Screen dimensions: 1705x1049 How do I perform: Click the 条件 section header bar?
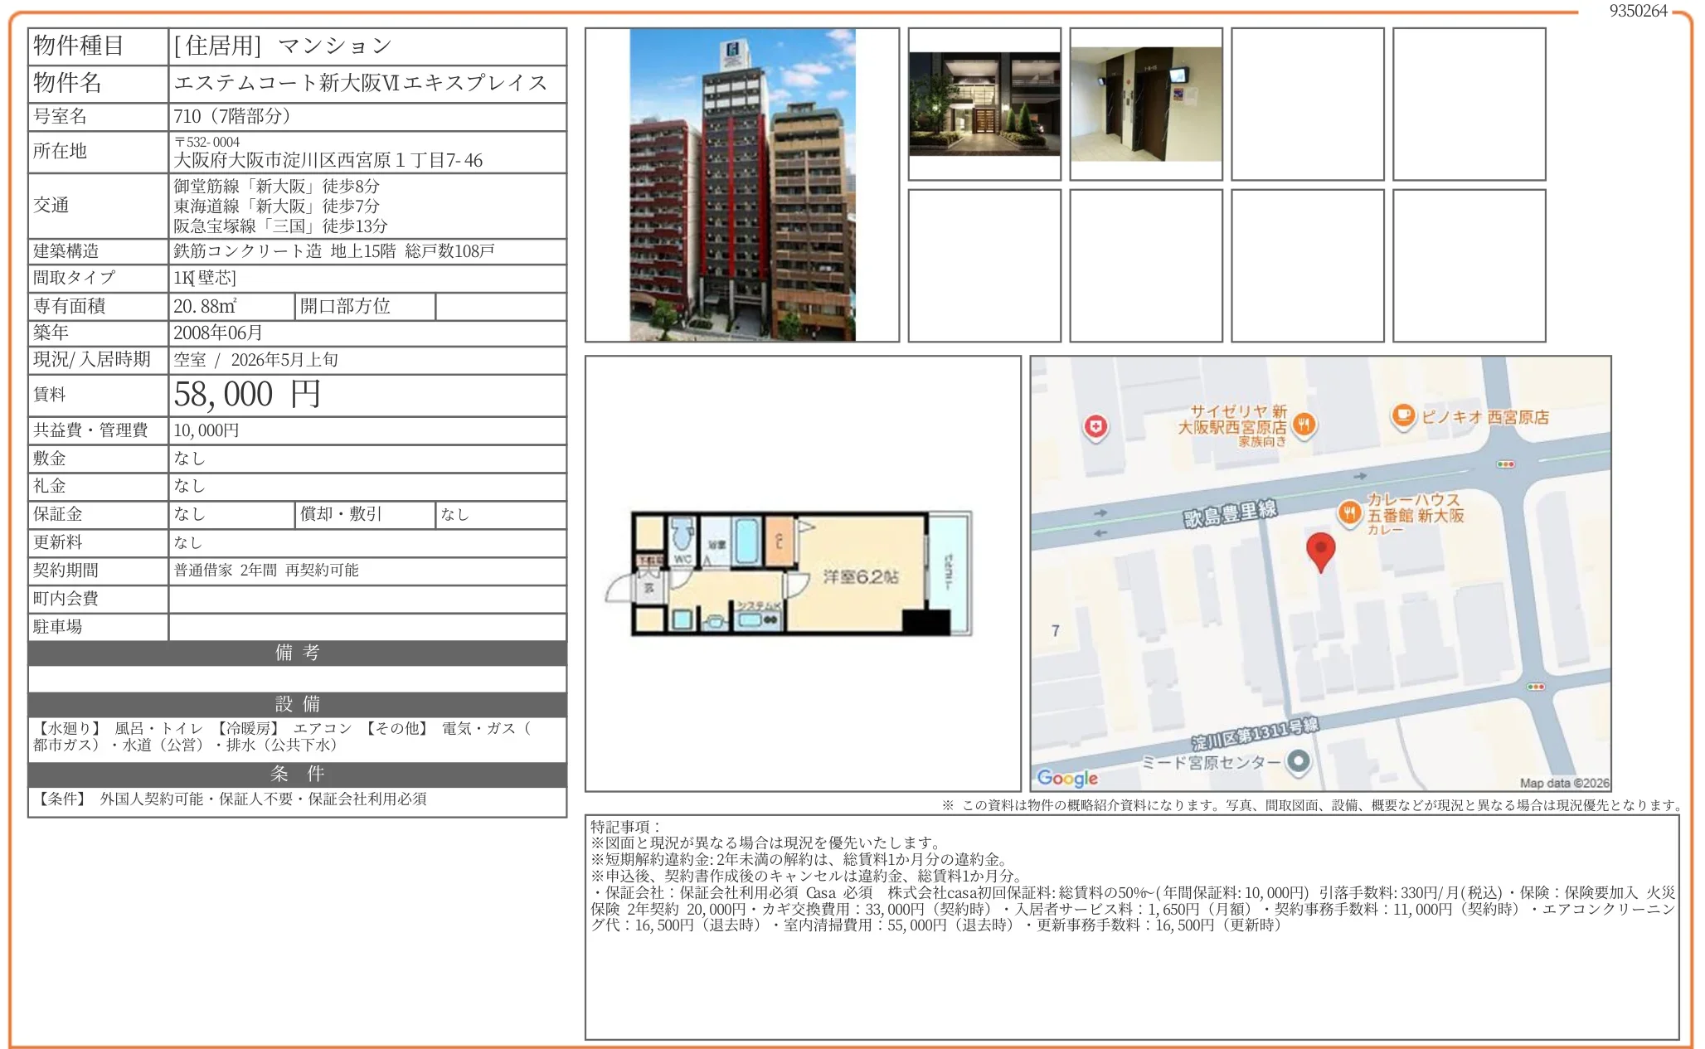(x=297, y=774)
